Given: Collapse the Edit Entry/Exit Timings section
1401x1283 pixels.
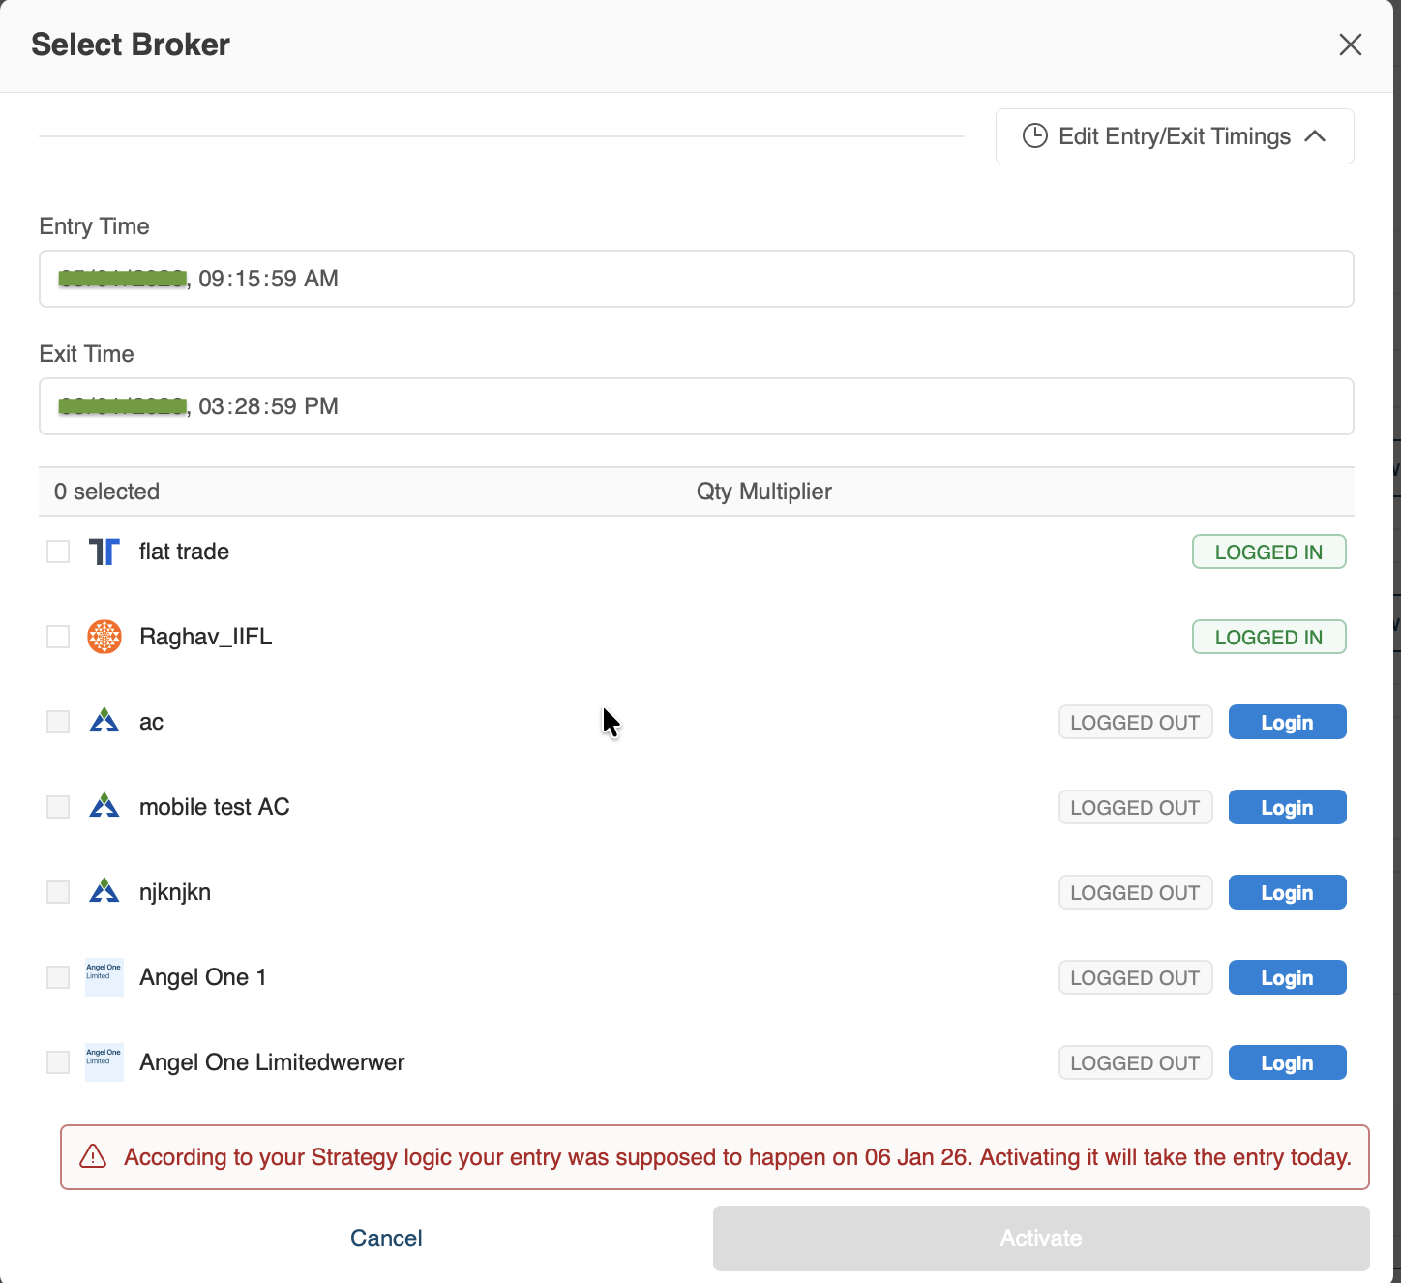Looking at the screenshot, I should click(1174, 136).
